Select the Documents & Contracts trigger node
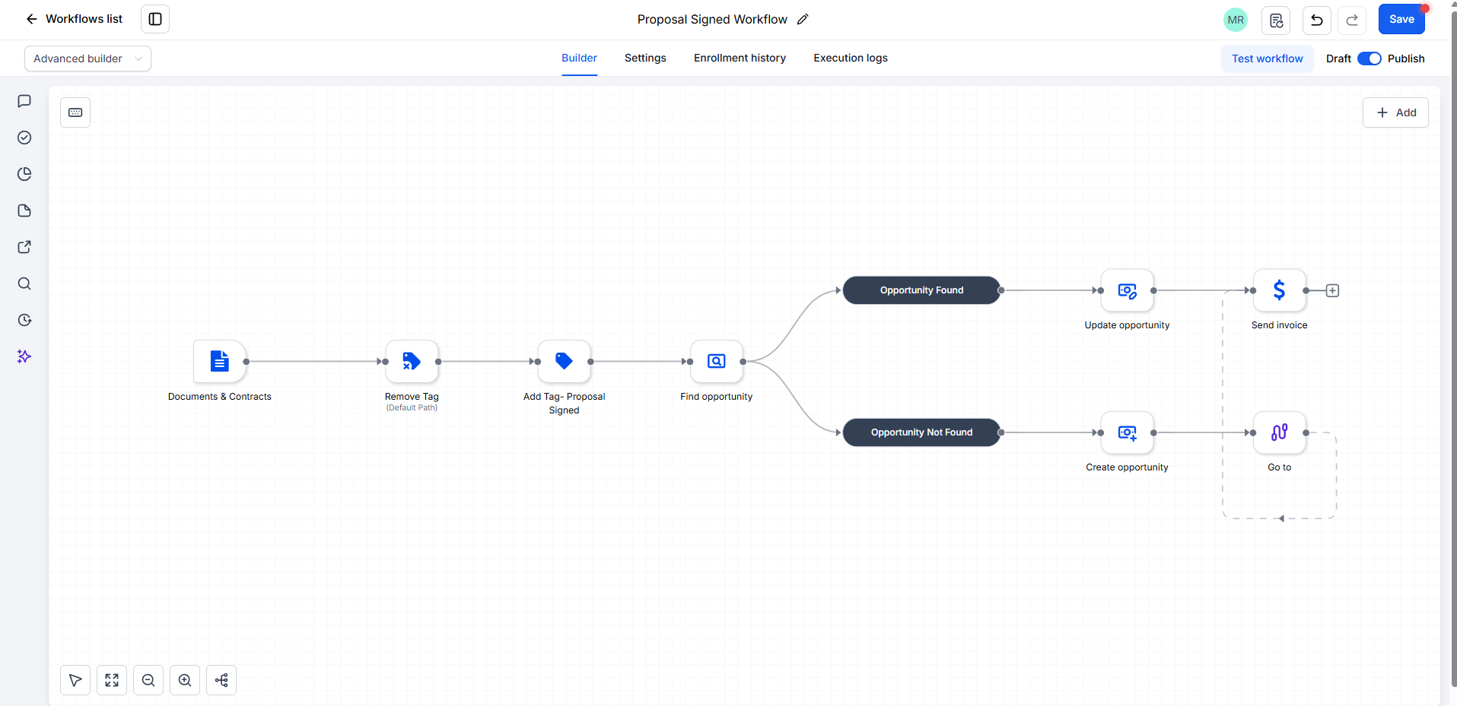Viewport: 1457px width, 706px height. point(220,361)
